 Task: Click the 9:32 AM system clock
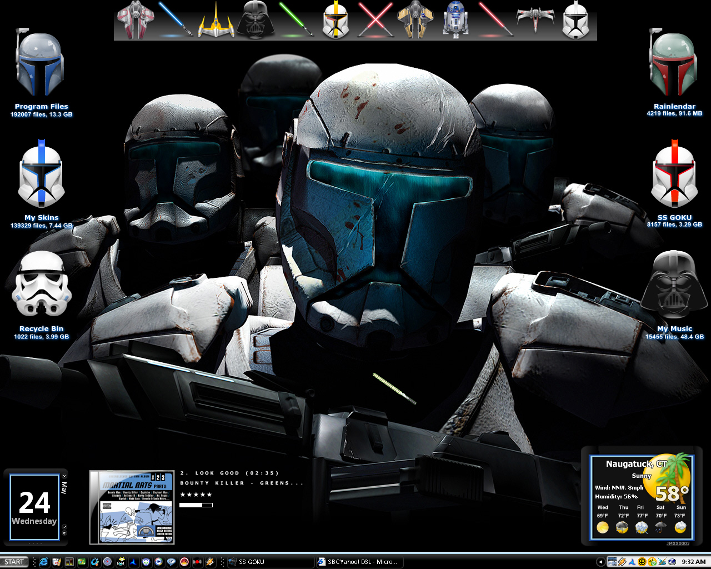click(694, 562)
